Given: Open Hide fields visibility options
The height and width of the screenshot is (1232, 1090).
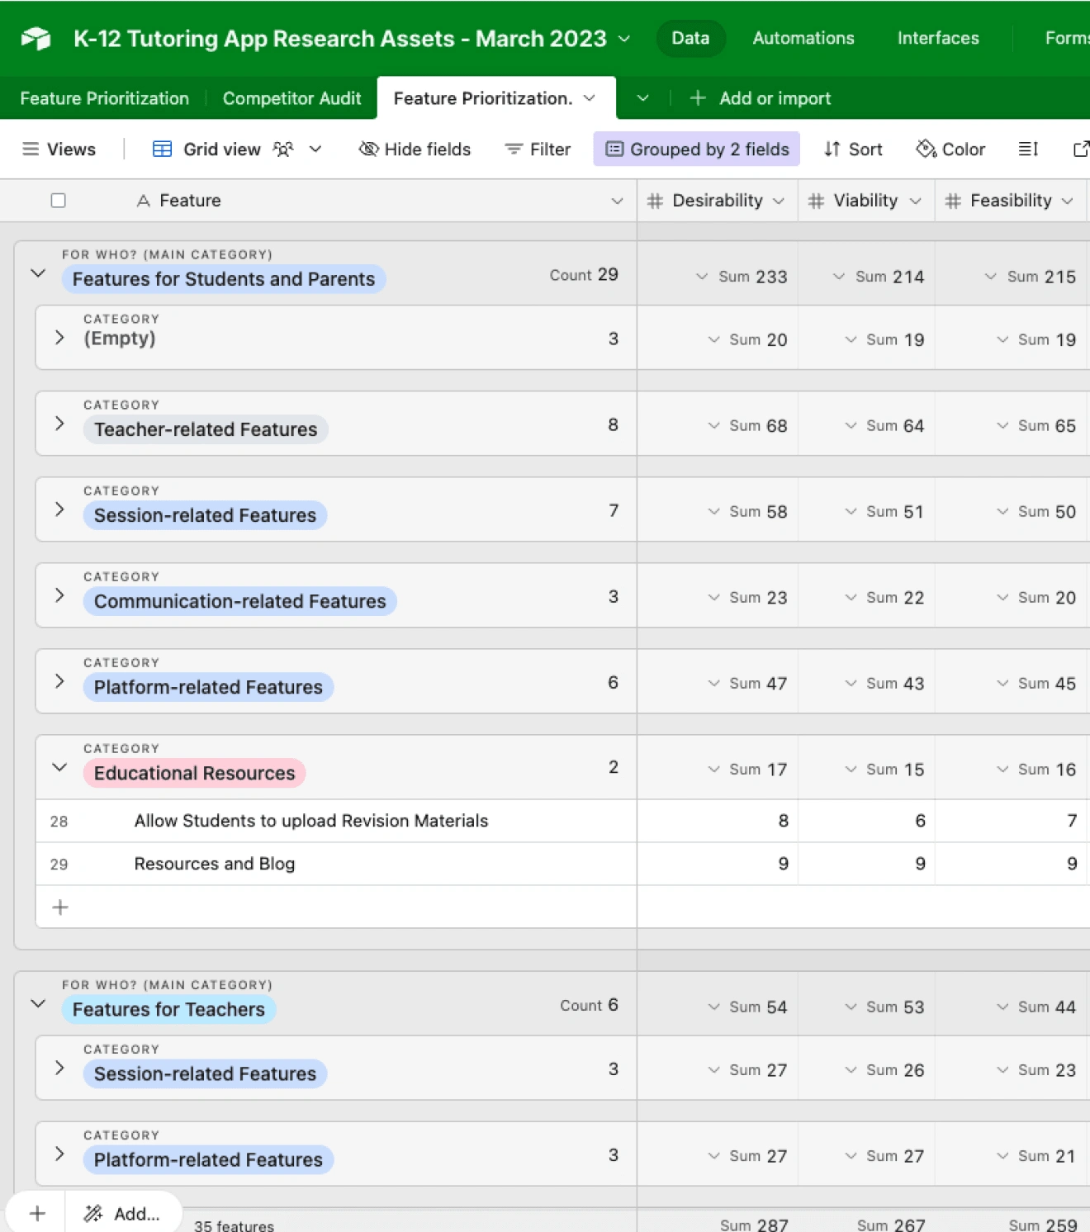Looking at the screenshot, I should [415, 149].
